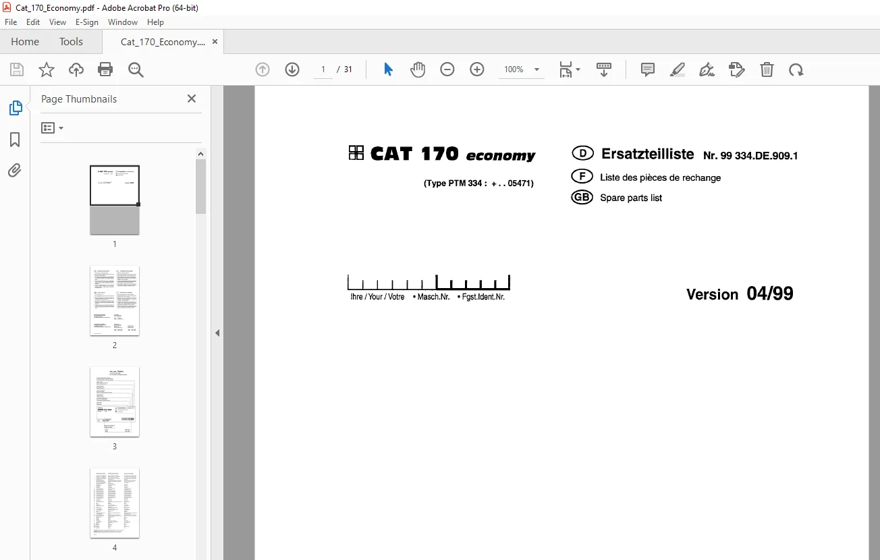
Task: Click the 'Spare parts list' text
Action: (631, 198)
